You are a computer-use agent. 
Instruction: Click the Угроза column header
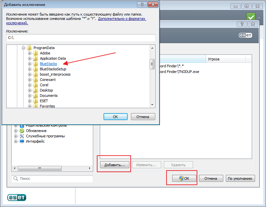point(226,59)
